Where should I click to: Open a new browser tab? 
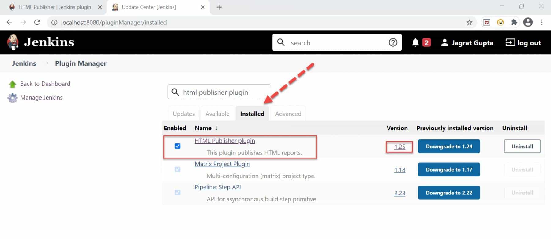[219, 7]
